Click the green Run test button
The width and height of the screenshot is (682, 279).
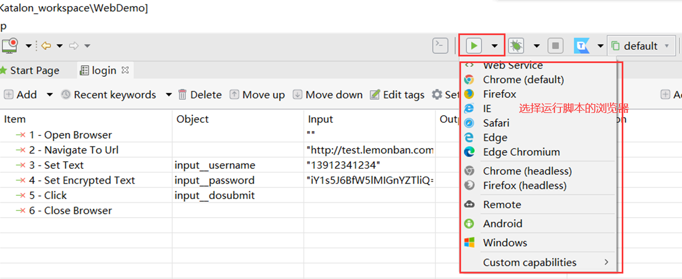[474, 46]
